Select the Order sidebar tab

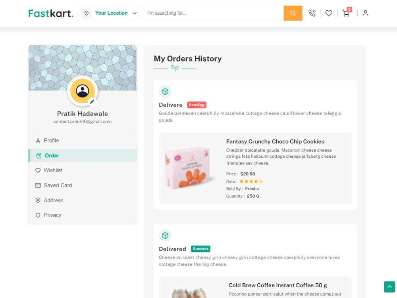(83, 156)
